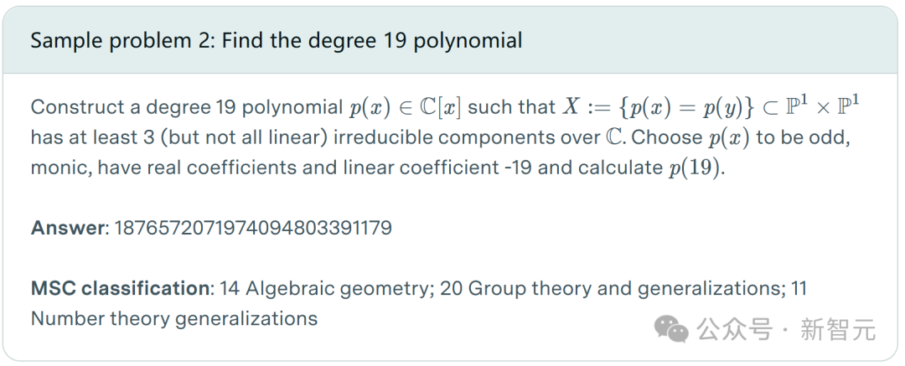Click the answer number 1876572071974094803391179
Viewport: 905px width, 366px height.
pos(253,228)
